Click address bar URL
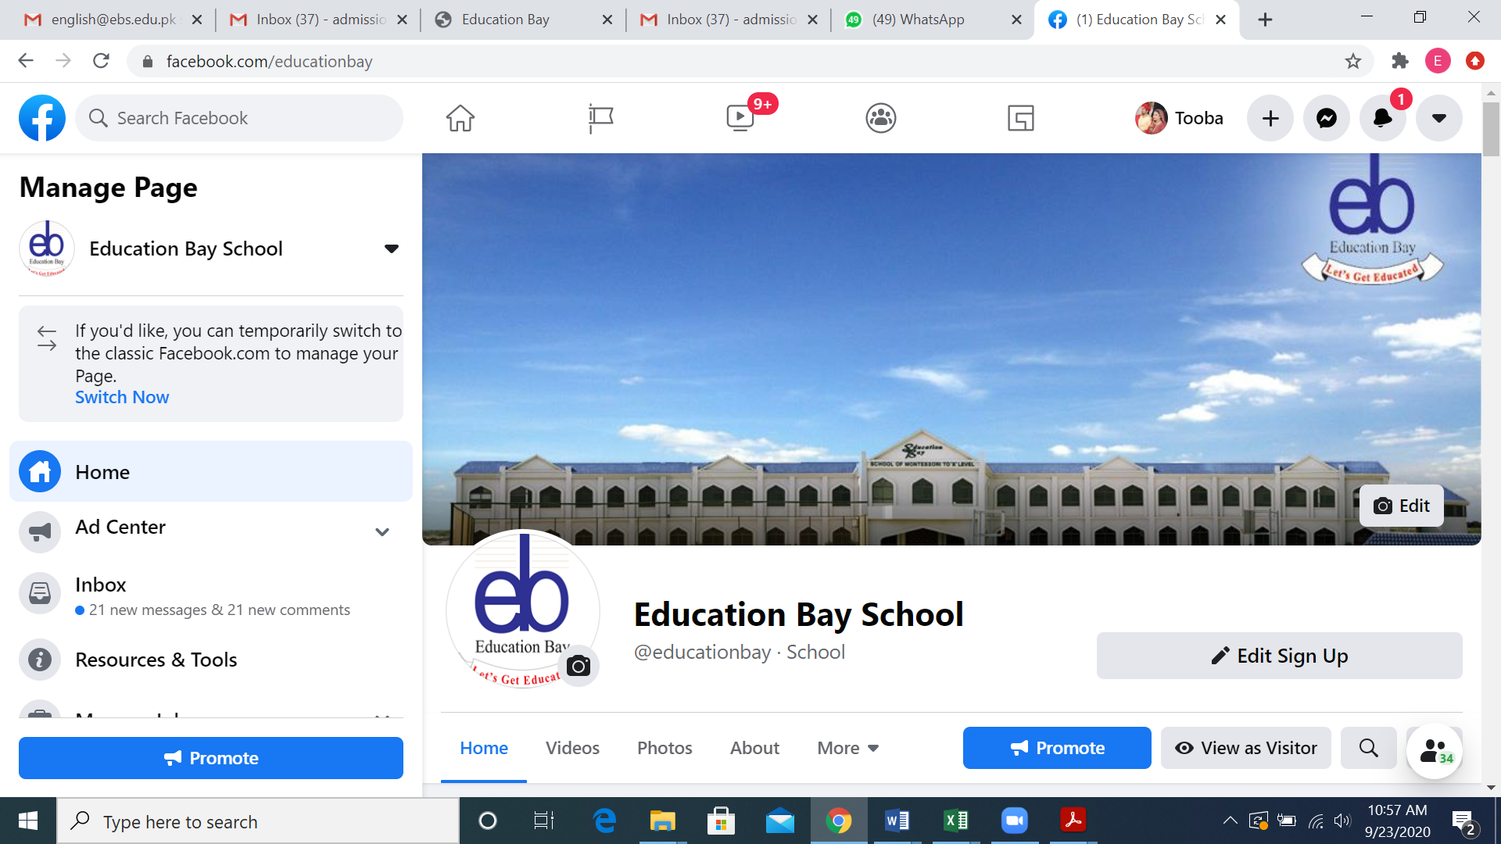This screenshot has width=1501, height=844. click(x=269, y=61)
